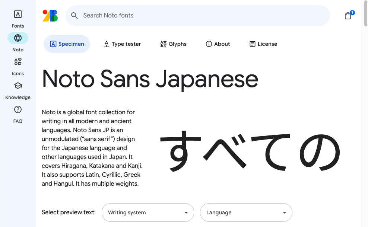
Task: Switch to the License tab
Action: 263,44
